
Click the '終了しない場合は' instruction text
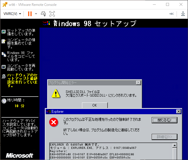[101, 132]
